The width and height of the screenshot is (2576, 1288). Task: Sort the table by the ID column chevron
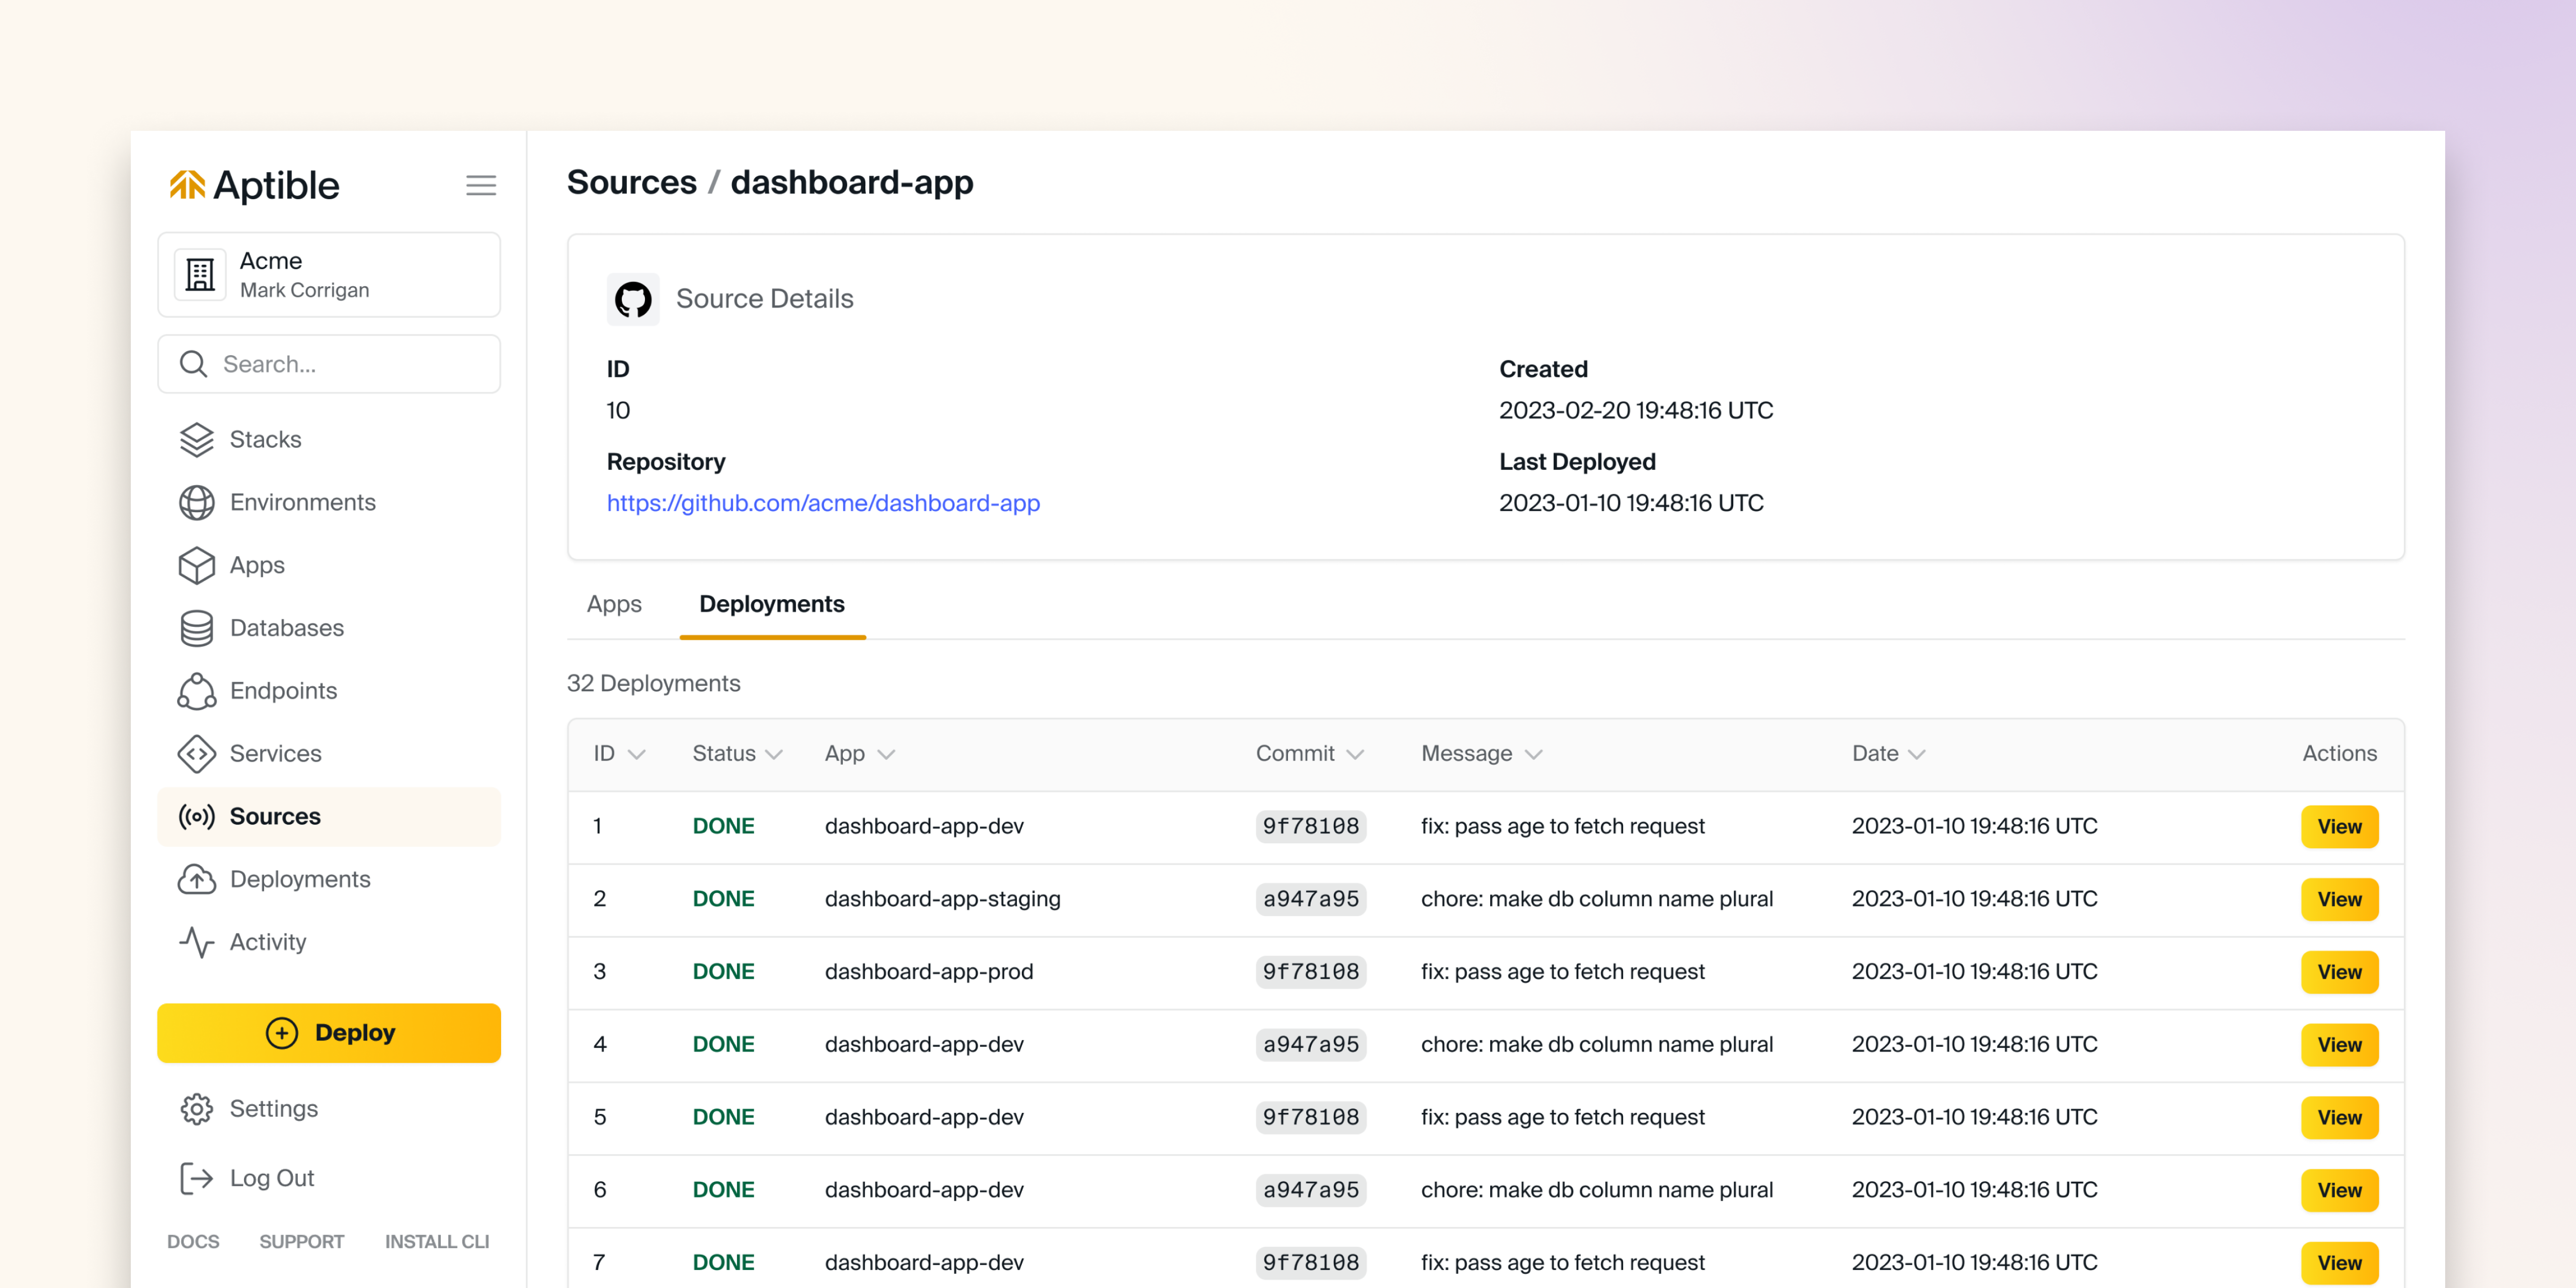pyautogui.click(x=637, y=754)
